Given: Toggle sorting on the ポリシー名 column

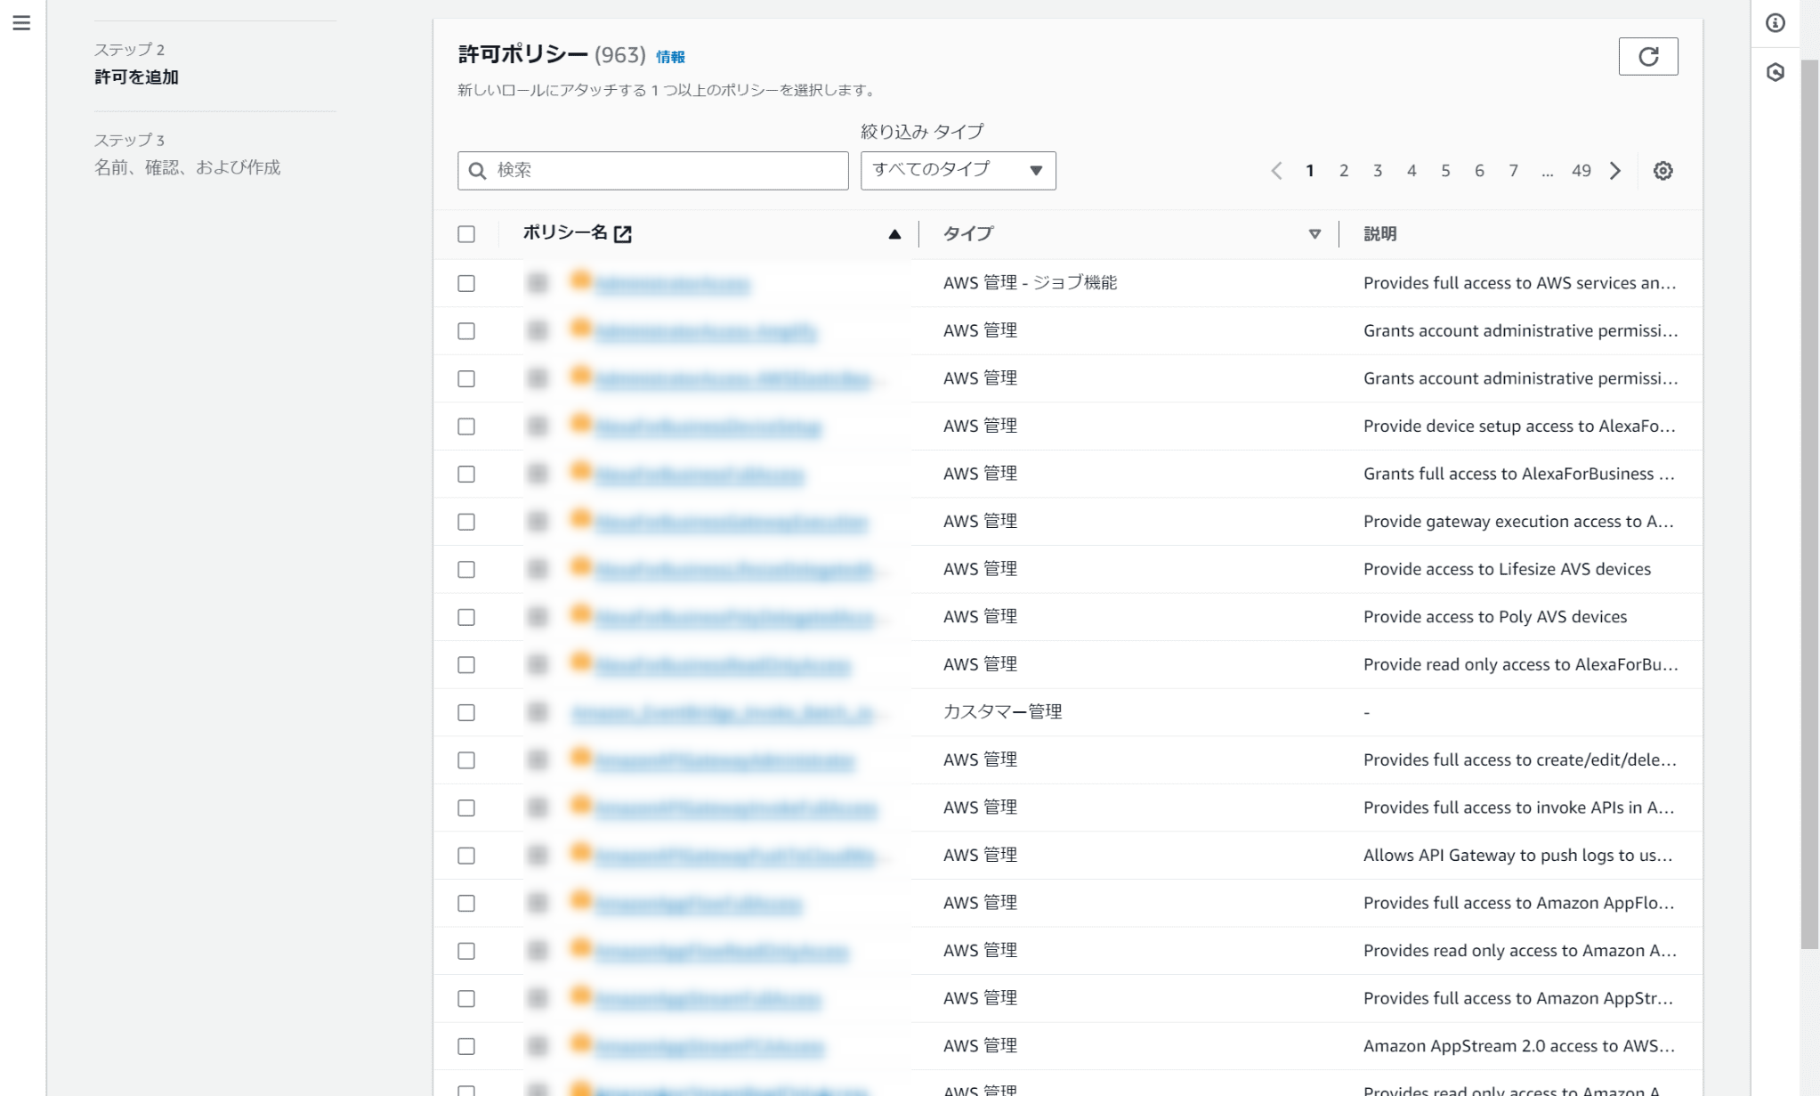Looking at the screenshot, I should [894, 233].
